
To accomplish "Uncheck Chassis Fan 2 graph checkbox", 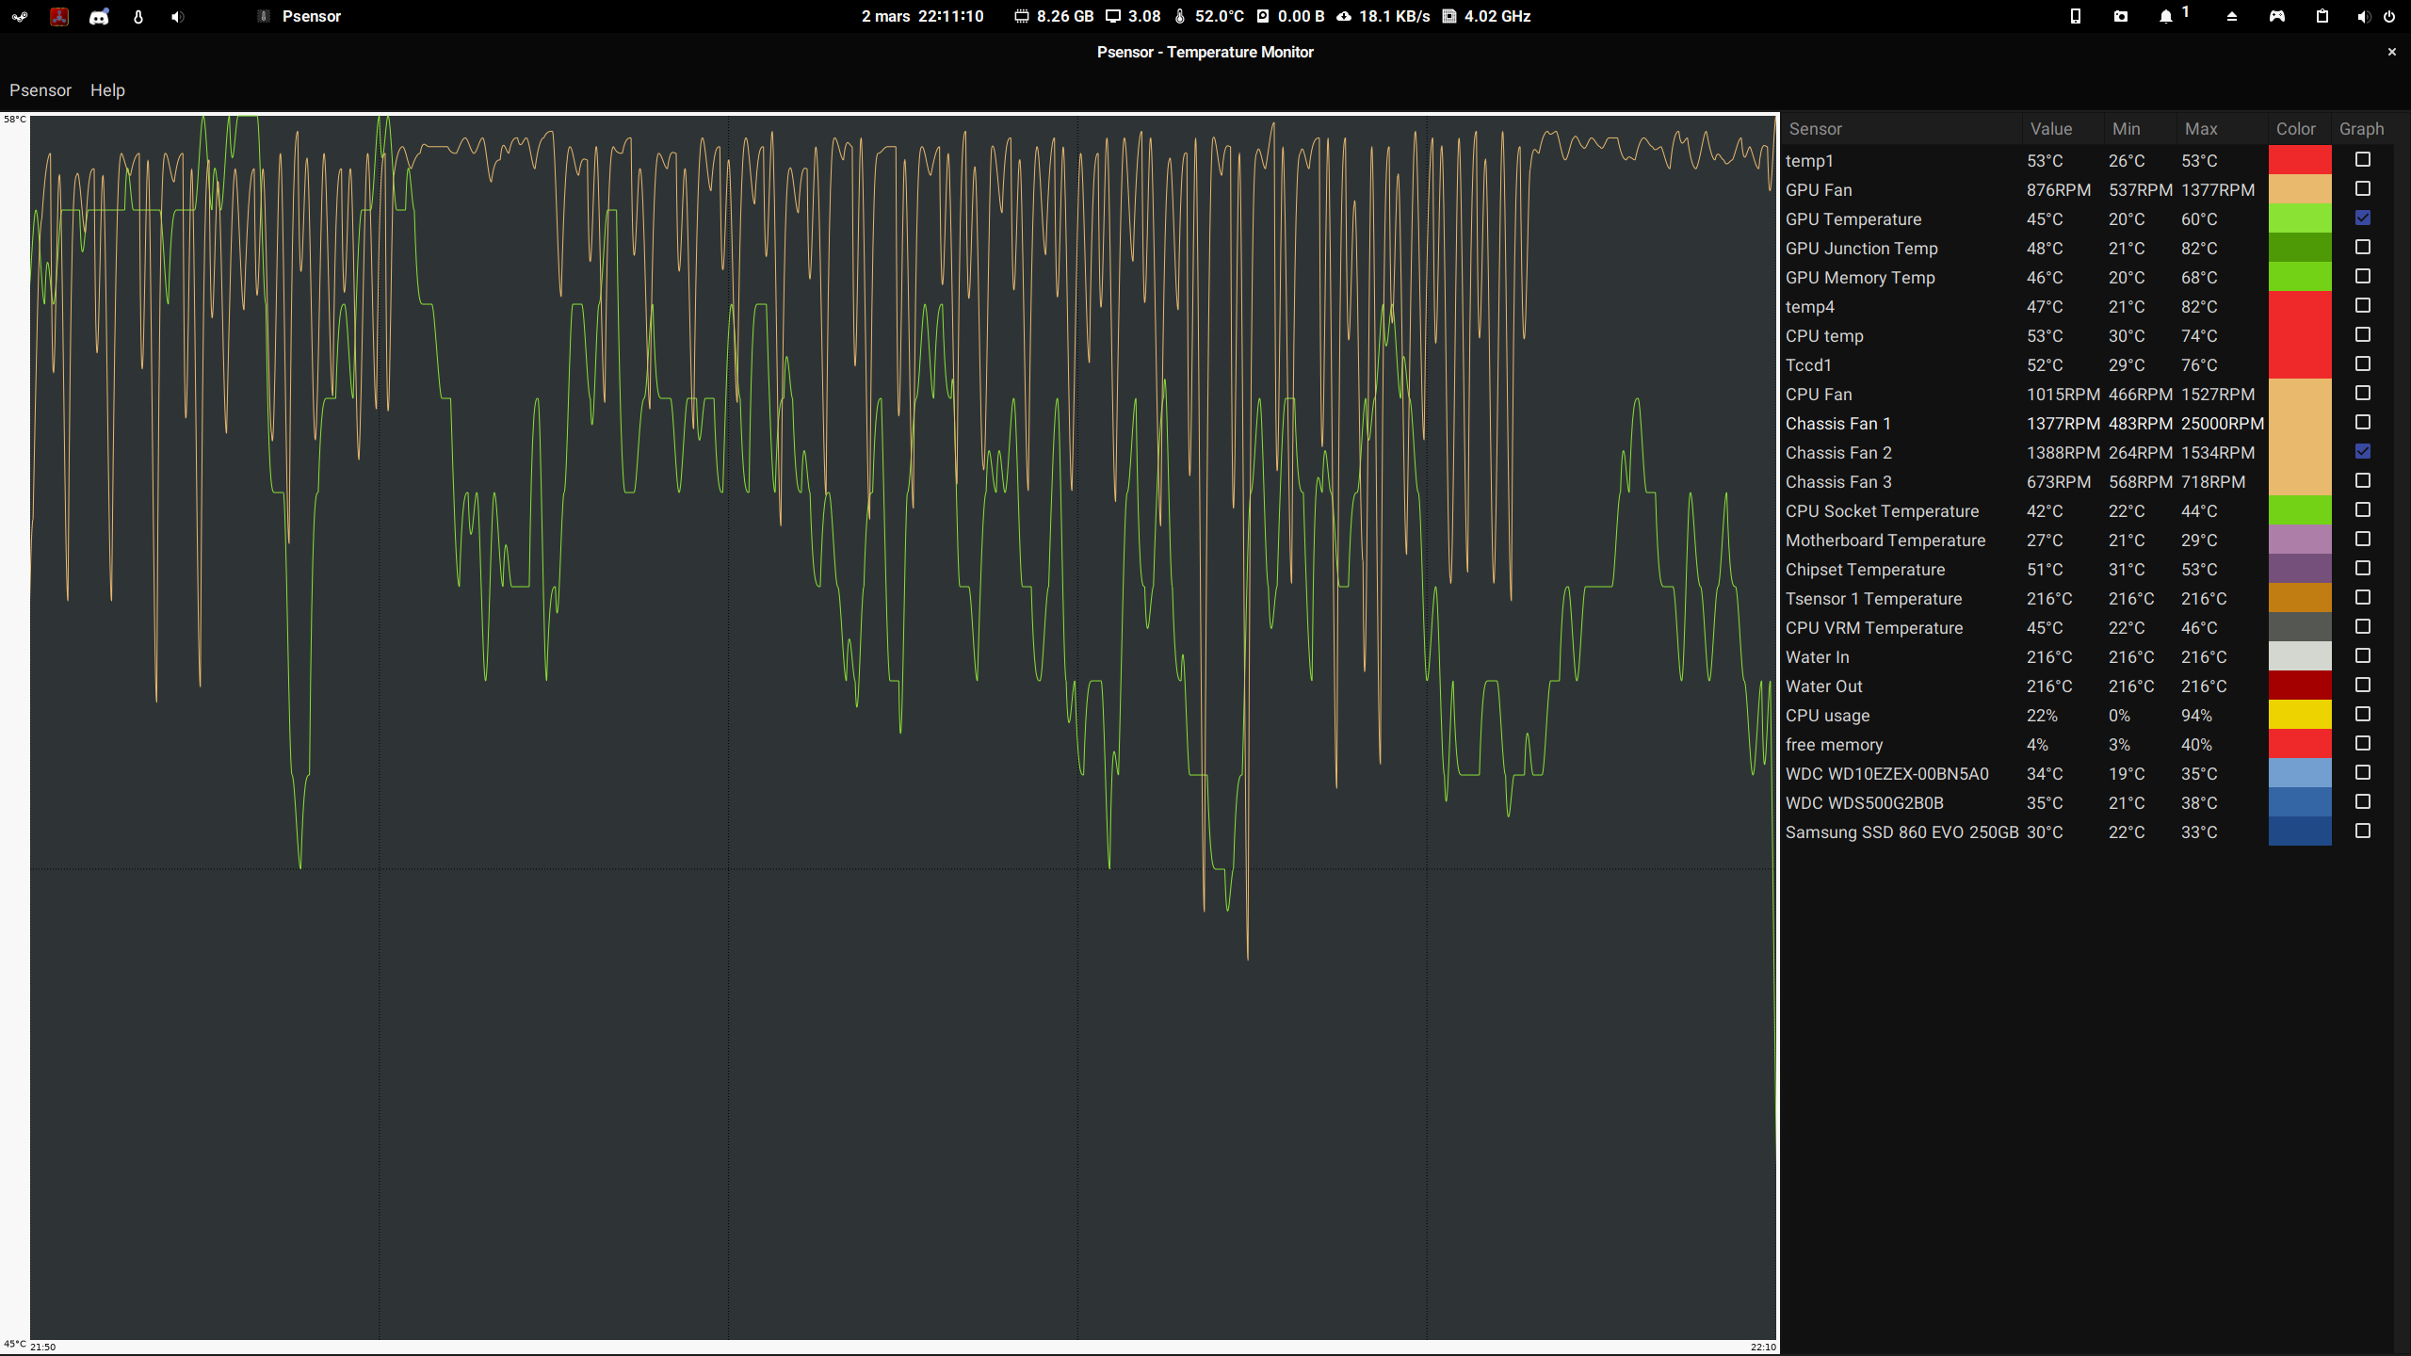I will [x=2363, y=451].
